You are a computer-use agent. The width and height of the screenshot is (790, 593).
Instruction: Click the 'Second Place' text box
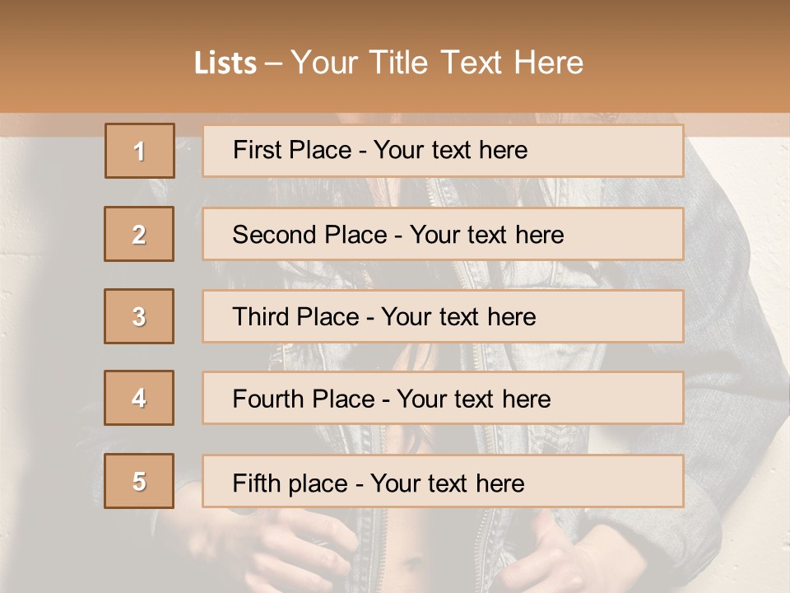(x=443, y=234)
